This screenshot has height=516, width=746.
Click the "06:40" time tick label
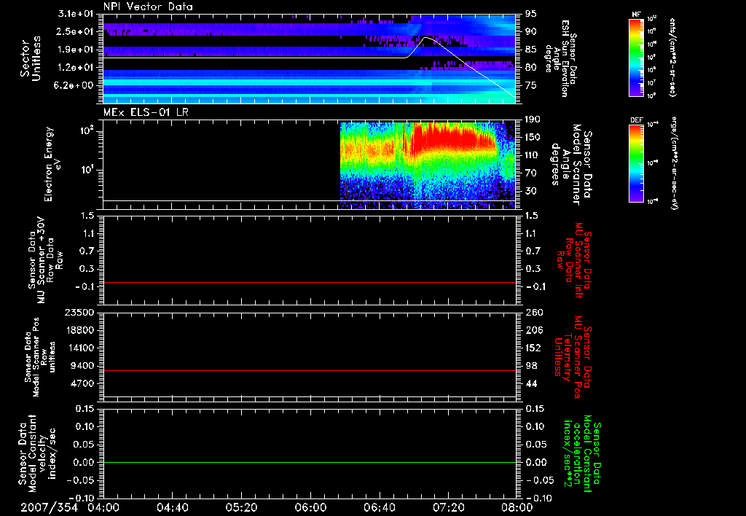(x=379, y=507)
